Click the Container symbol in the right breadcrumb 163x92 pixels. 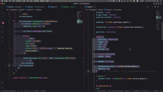coord(117,10)
